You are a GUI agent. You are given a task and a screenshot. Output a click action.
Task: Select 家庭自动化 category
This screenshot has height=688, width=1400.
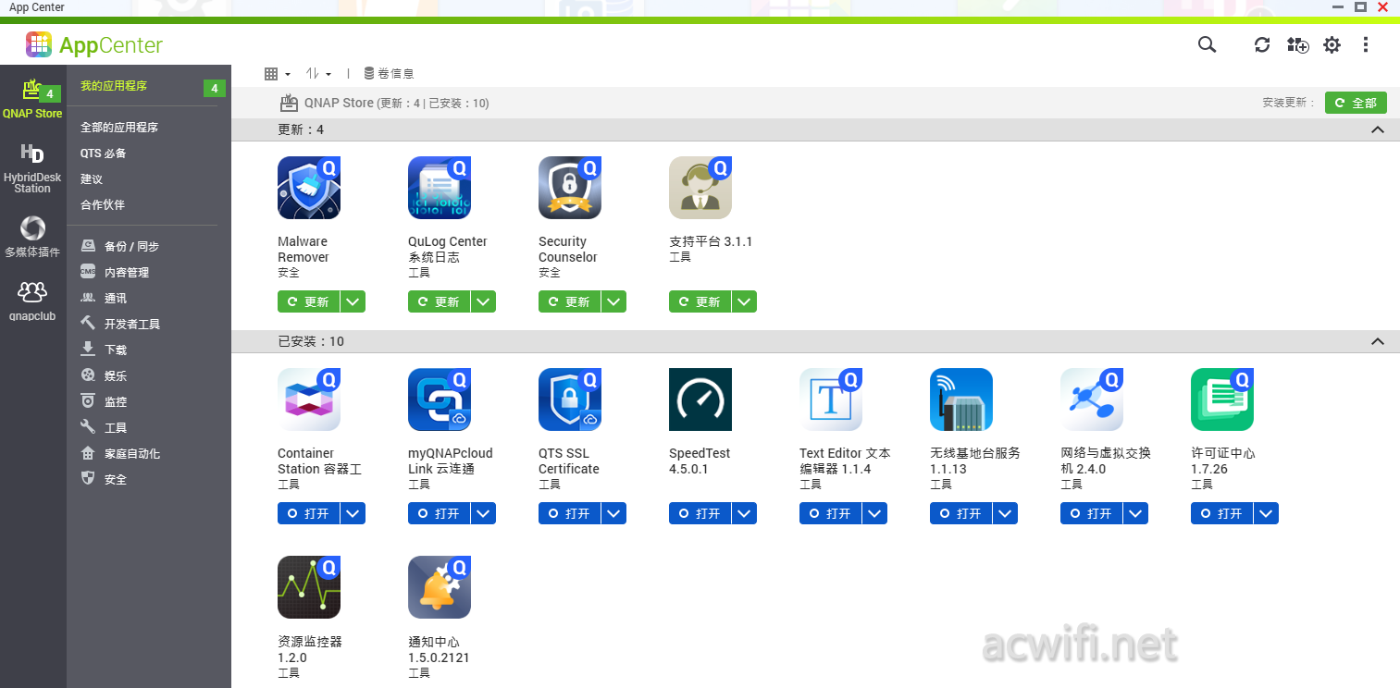click(x=120, y=454)
